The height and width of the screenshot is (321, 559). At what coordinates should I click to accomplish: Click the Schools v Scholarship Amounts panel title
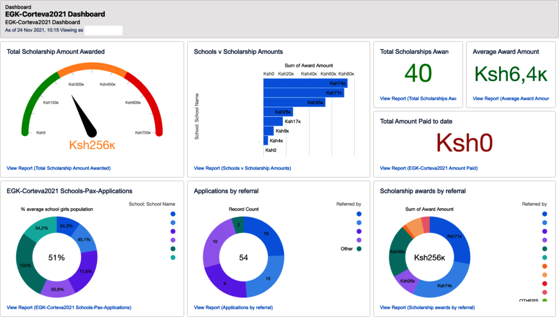point(238,52)
